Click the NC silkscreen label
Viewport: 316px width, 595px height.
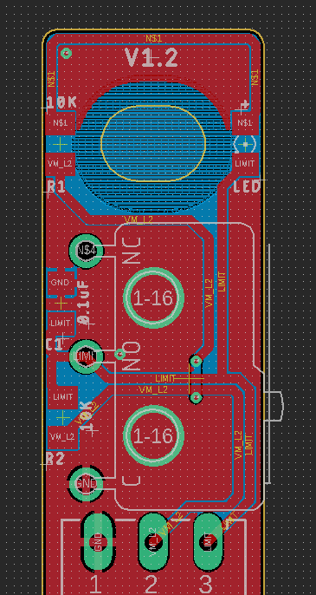pyautogui.click(x=132, y=251)
